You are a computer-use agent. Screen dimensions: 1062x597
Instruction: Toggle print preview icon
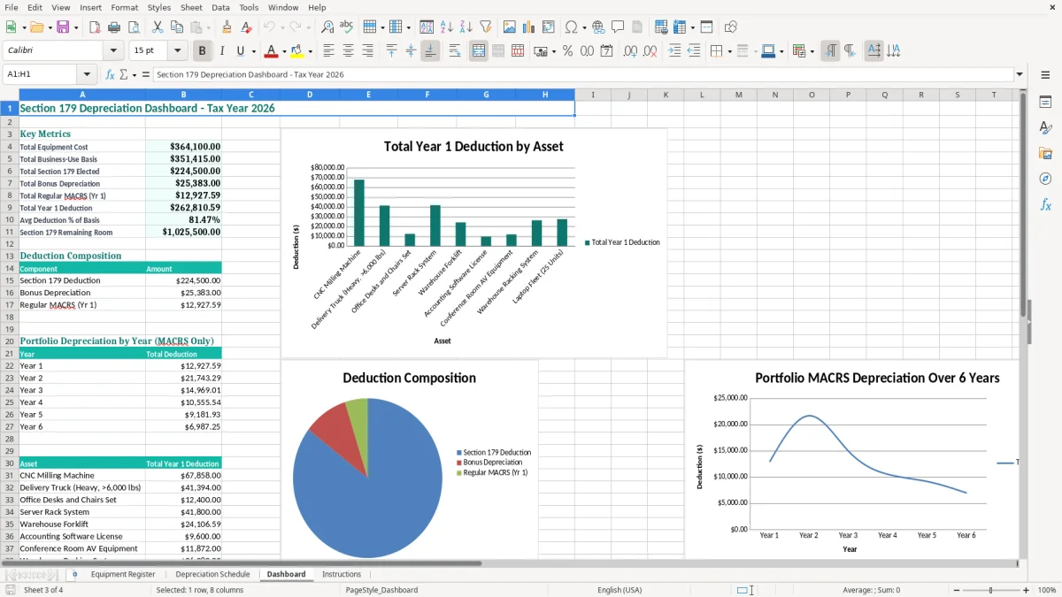click(133, 27)
